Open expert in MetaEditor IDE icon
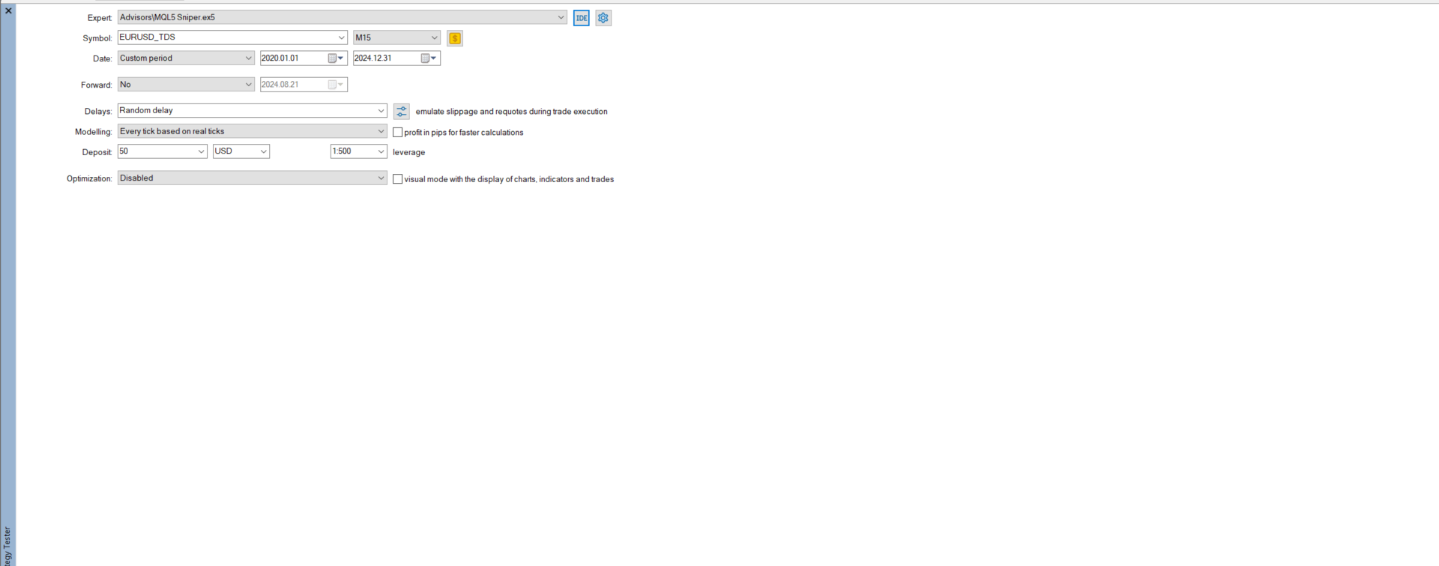Screen dimensions: 1439x566 point(582,18)
